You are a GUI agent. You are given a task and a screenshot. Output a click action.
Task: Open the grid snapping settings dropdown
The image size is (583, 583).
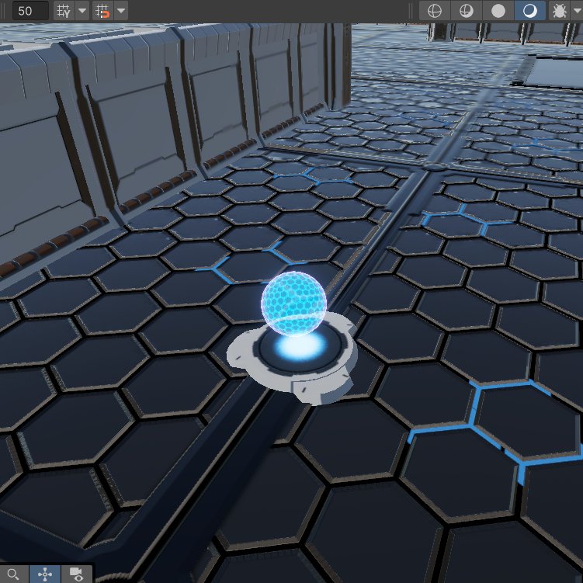(x=121, y=11)
